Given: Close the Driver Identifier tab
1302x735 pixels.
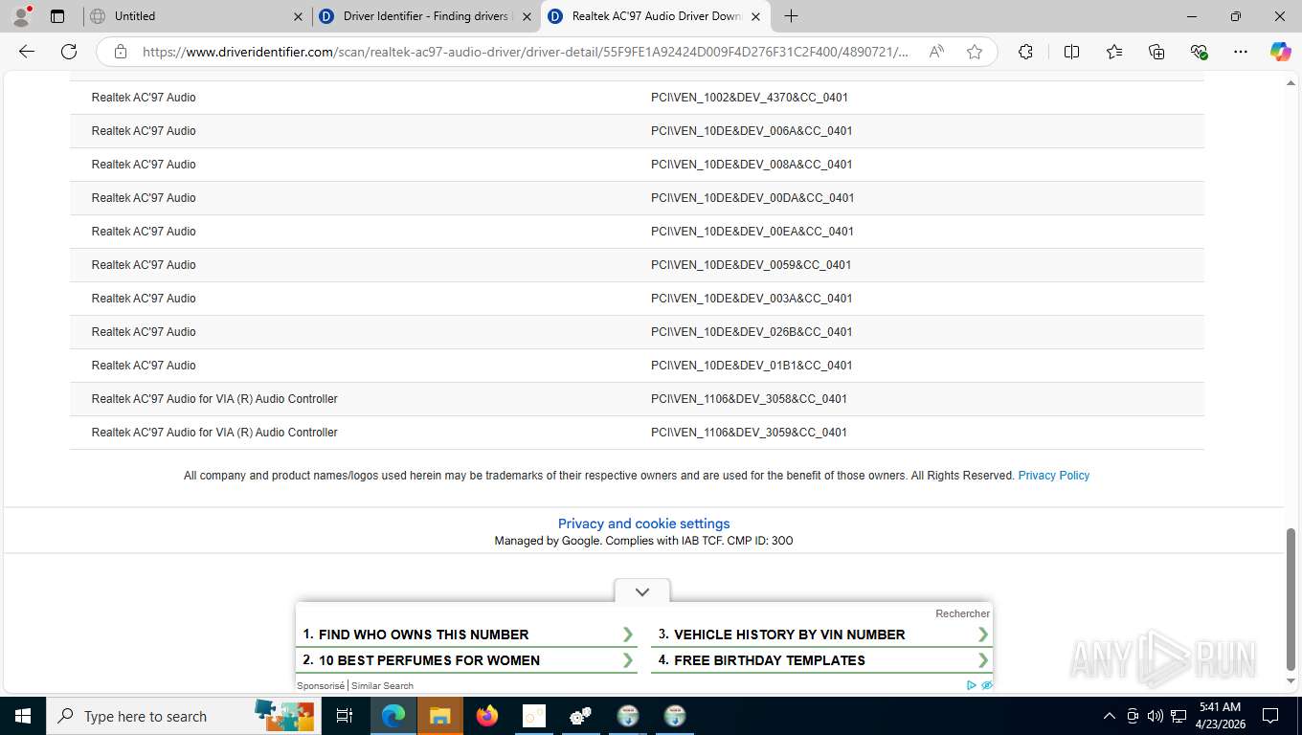Looking at the screenshot, I should [x=527, y=16].
